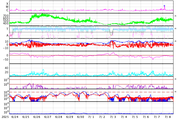Viewport: 178px width, 119px height.
Task: Click the 6/25 date label
Action: 26,117
